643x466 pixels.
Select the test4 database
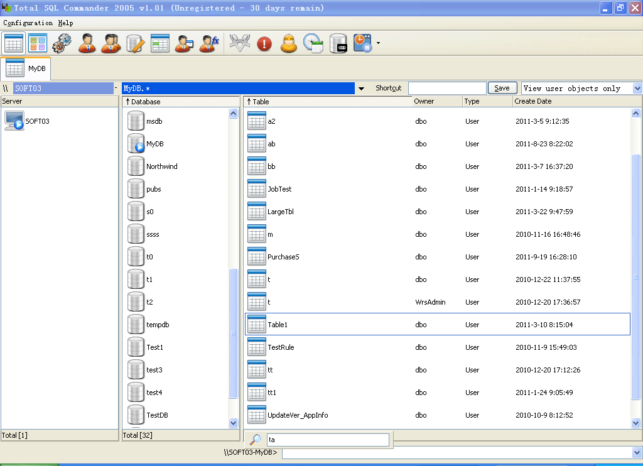click(154, 393)
